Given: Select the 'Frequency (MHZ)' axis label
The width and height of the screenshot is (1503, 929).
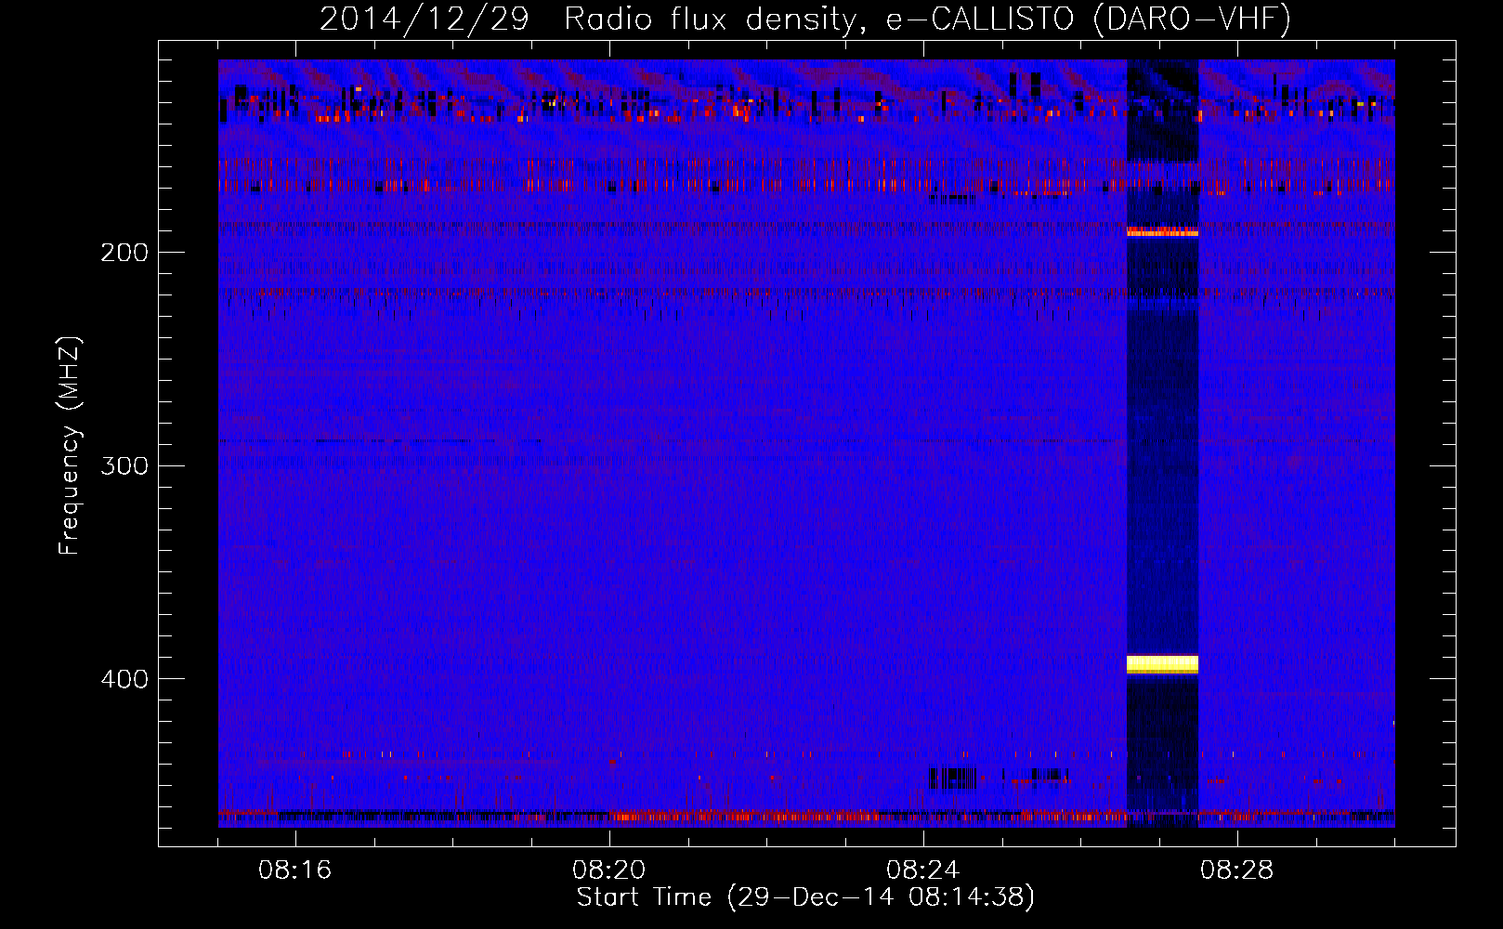Looking at the screenshot, I should click(x=70, y=445).
